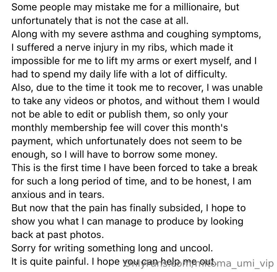This screenshot has width=277, height=272.
Task: Click the line starting "This is the first"
Action: click(135, 167)
